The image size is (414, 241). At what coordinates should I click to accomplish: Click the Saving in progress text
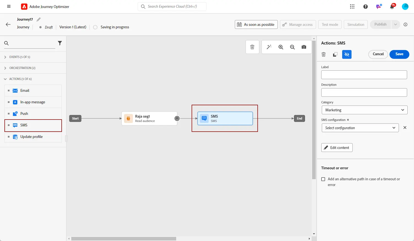click(115, 27)
